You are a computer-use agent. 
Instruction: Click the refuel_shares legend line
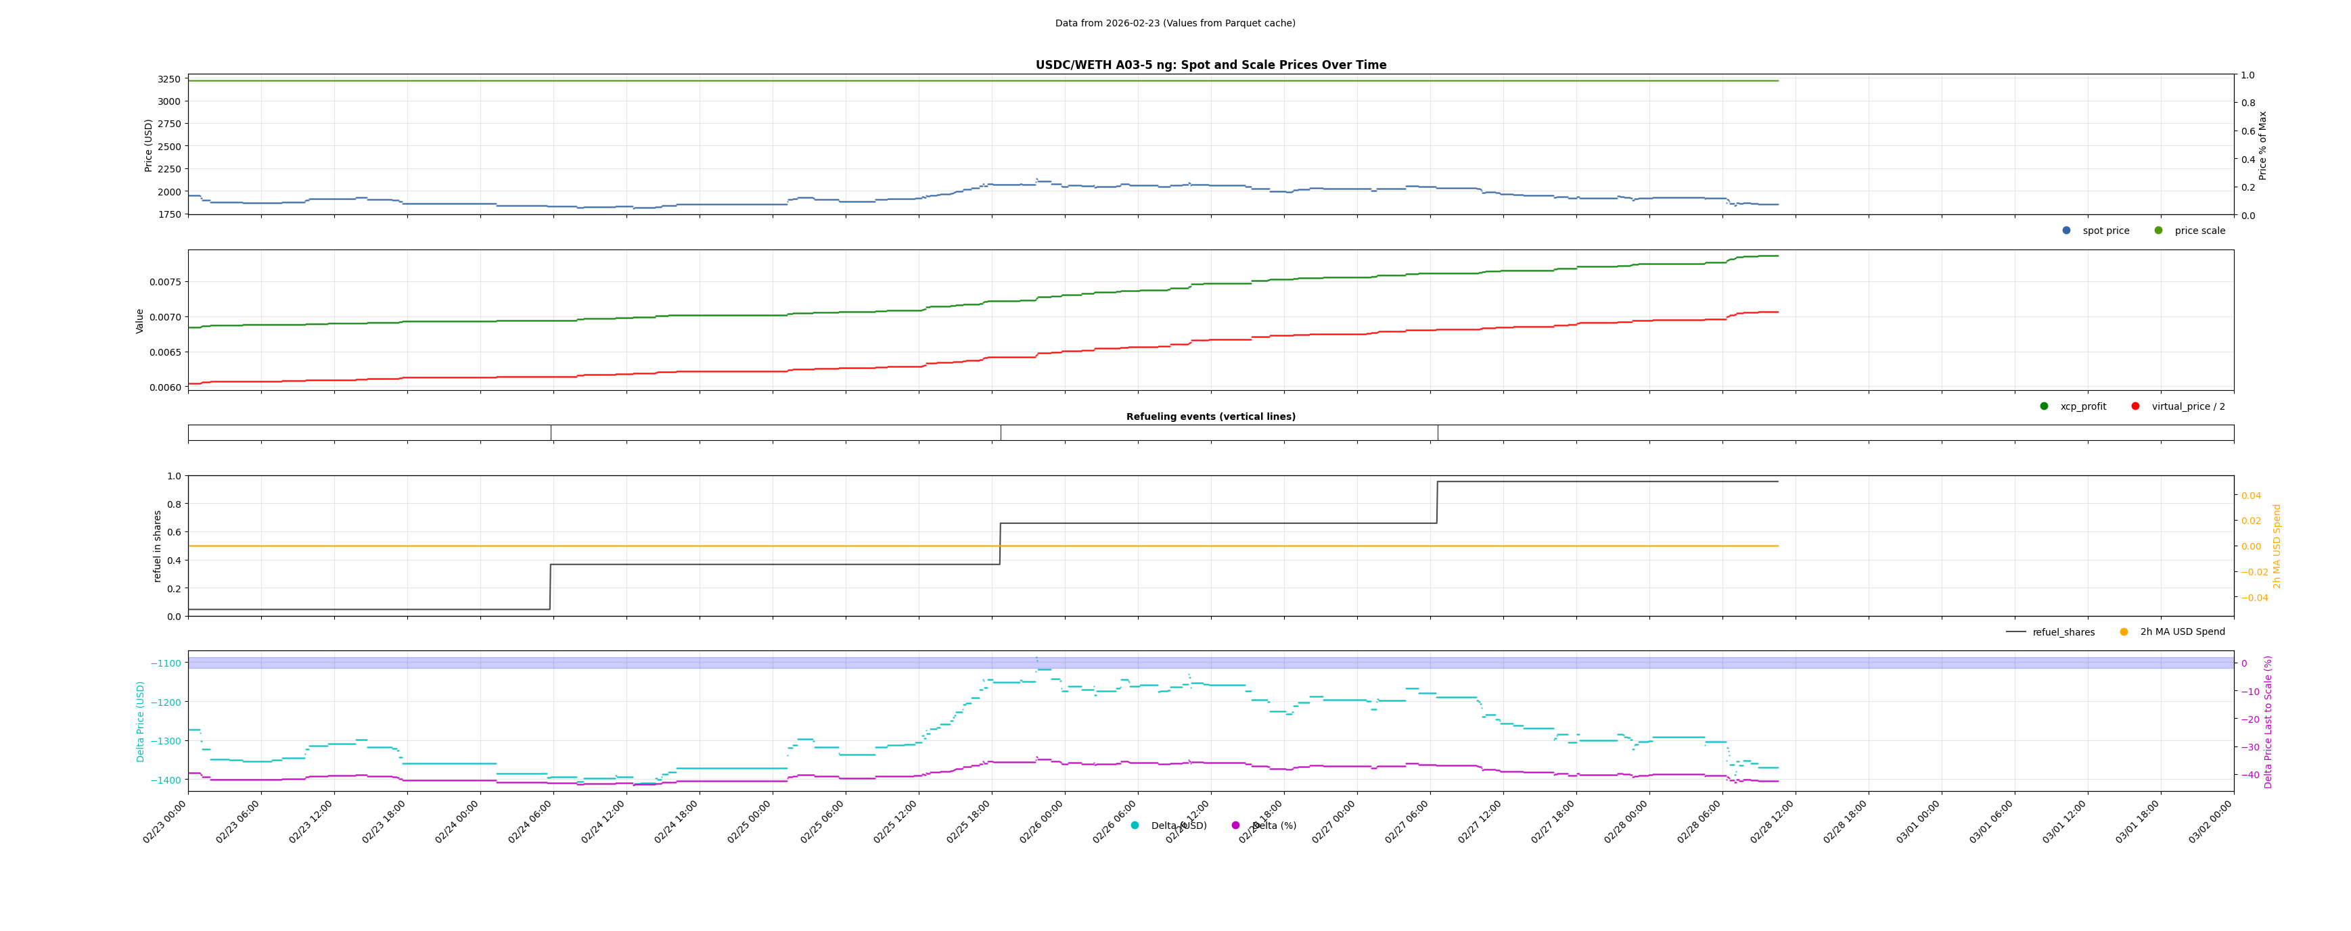[x=2015, y=632]
